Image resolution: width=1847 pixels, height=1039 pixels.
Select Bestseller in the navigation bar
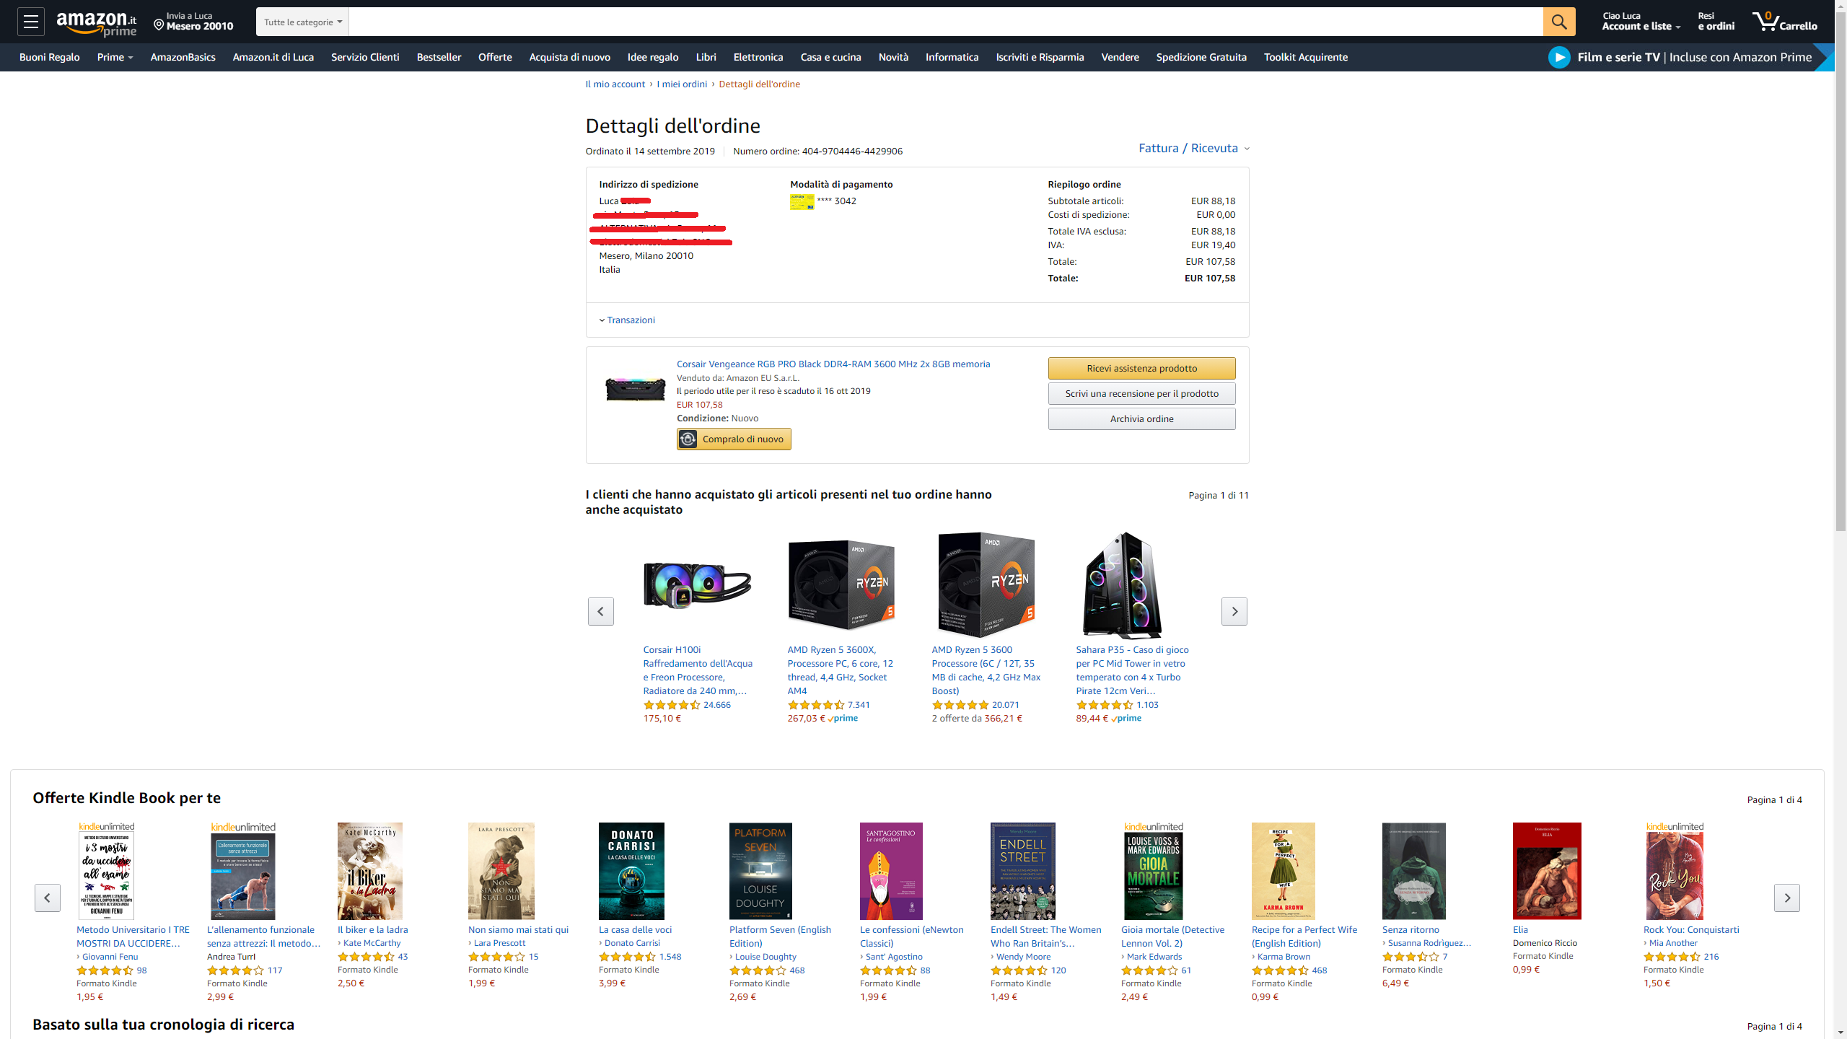coord(439,57)
